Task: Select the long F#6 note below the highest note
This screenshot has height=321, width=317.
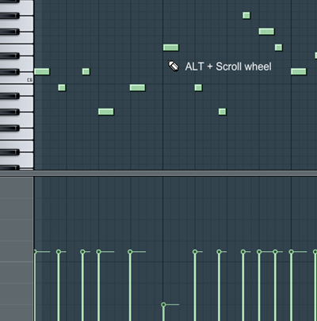Action: pos(266,32)
